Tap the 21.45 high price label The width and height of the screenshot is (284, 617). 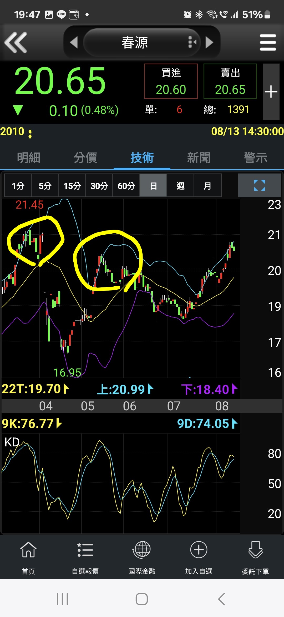tap(29, 205)
